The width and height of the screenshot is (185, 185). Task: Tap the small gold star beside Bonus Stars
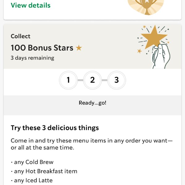tap(79, 48)
